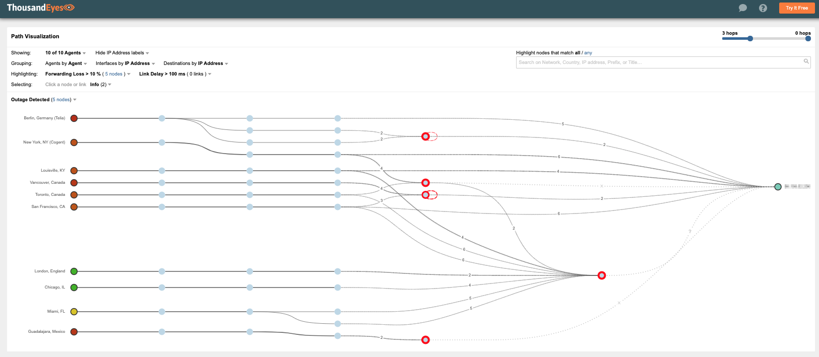Switch highlight match mode to all

click(x=578, y=53)
